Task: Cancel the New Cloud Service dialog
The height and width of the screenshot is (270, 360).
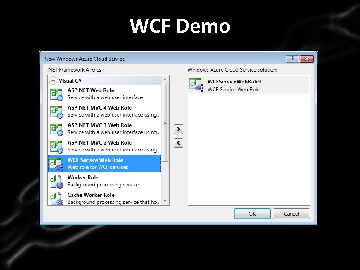Action: click(291, 214)
